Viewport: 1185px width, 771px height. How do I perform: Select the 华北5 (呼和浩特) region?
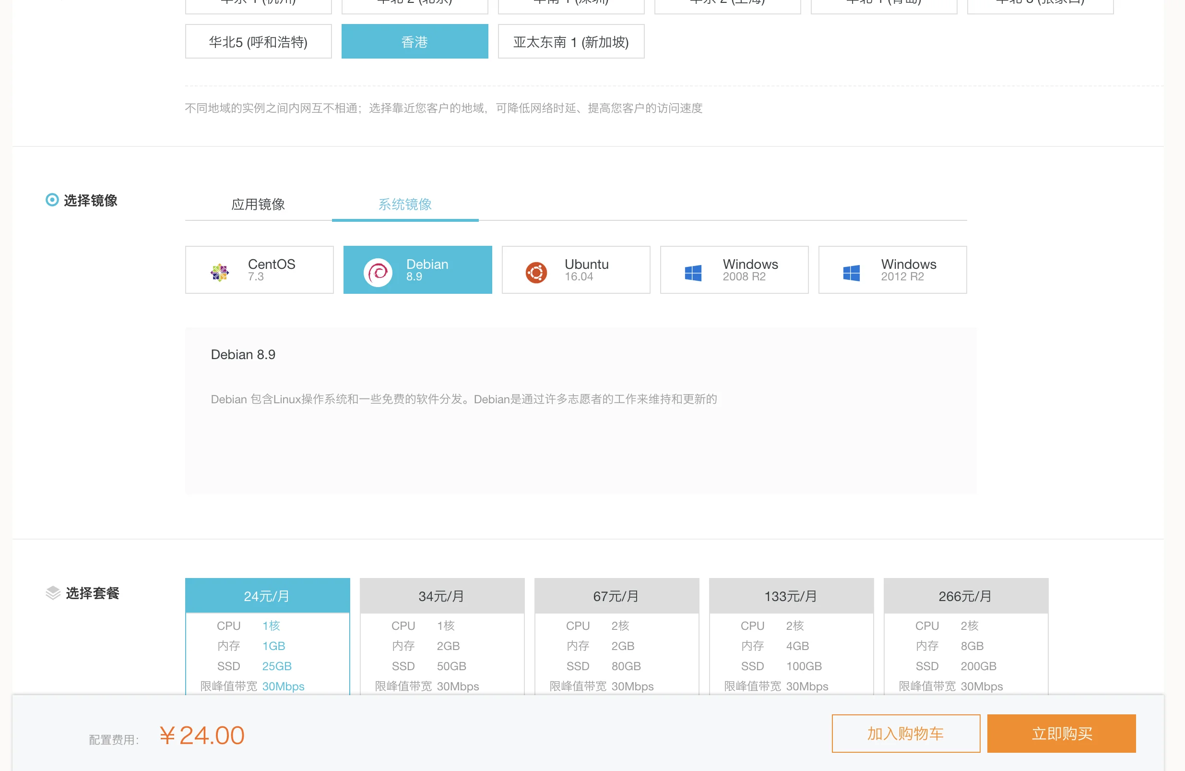pos(259,41)
